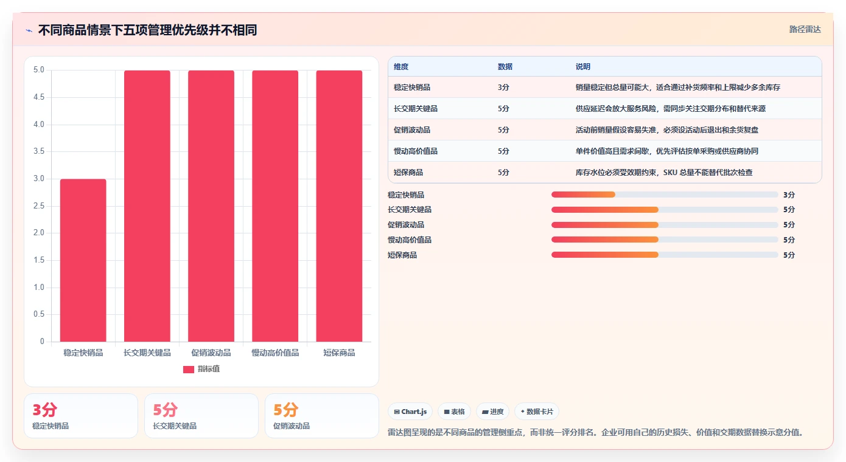846x462 pixels.
Task: Click the 促销波动品 x-axis label
Action: point(211,353)
